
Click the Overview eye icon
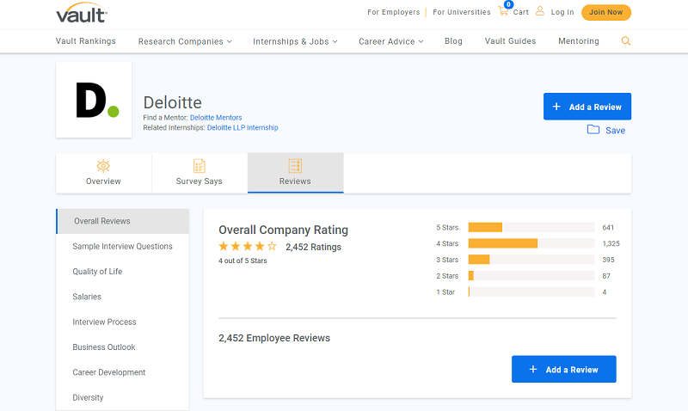tap(103, 166)
